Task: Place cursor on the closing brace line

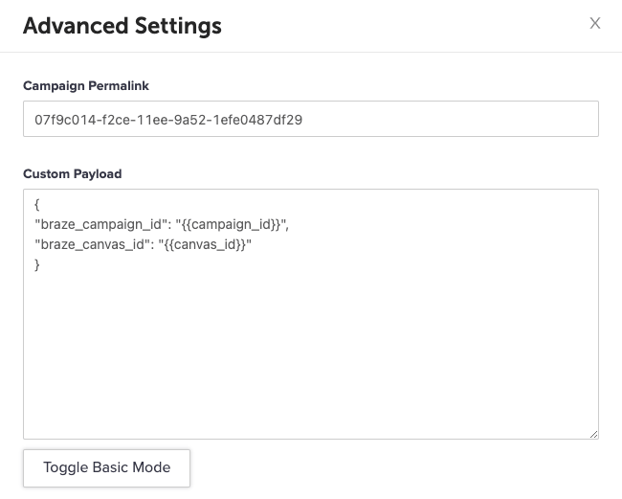Action: click(x=37, y=265)
